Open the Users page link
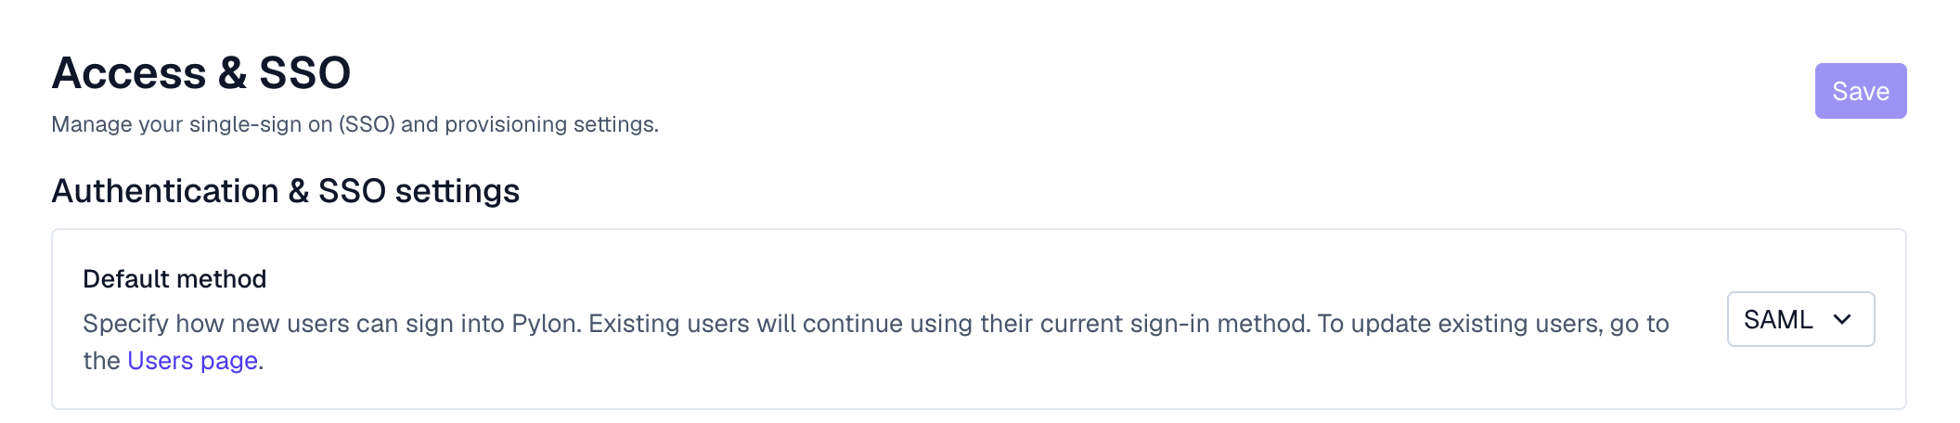 (192, 361)
